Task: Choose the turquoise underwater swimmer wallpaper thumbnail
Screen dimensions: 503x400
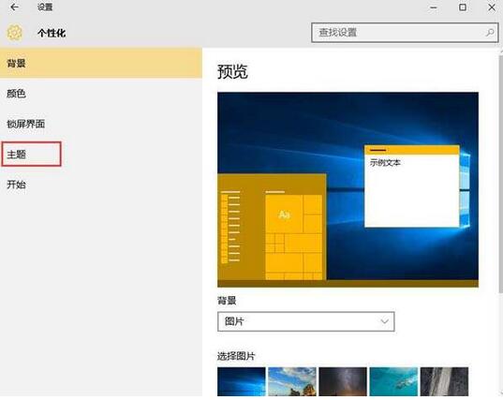Action: 393,381
